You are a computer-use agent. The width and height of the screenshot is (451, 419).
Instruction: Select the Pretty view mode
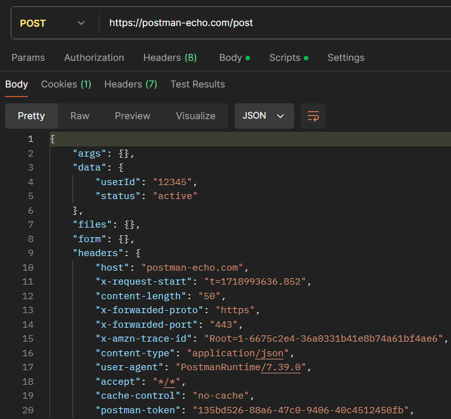pos(31,116)
